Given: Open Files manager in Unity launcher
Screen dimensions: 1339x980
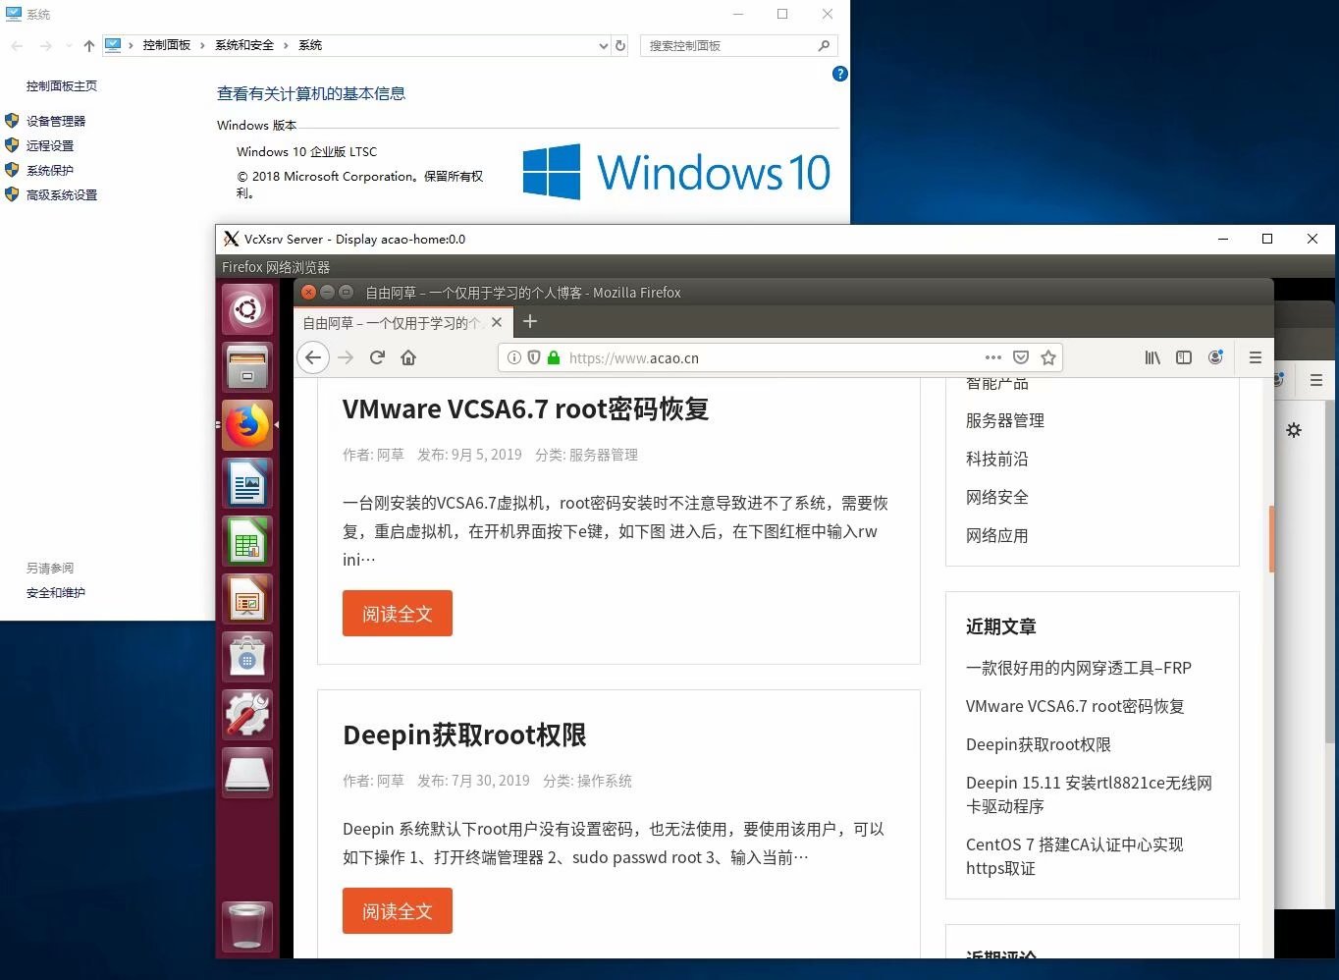Looking at the screenshot, I should click(x=247, y=367).
